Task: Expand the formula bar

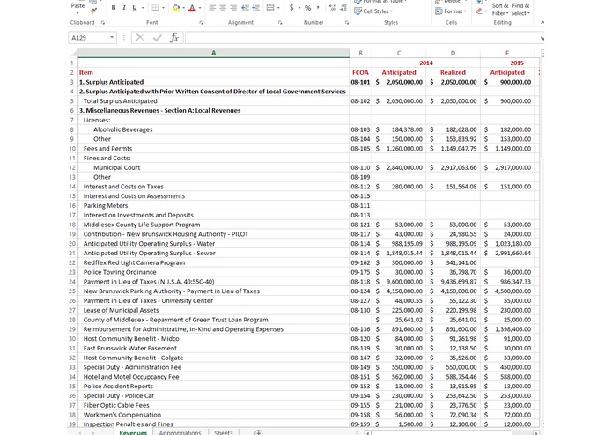Action: pos(542,38)
